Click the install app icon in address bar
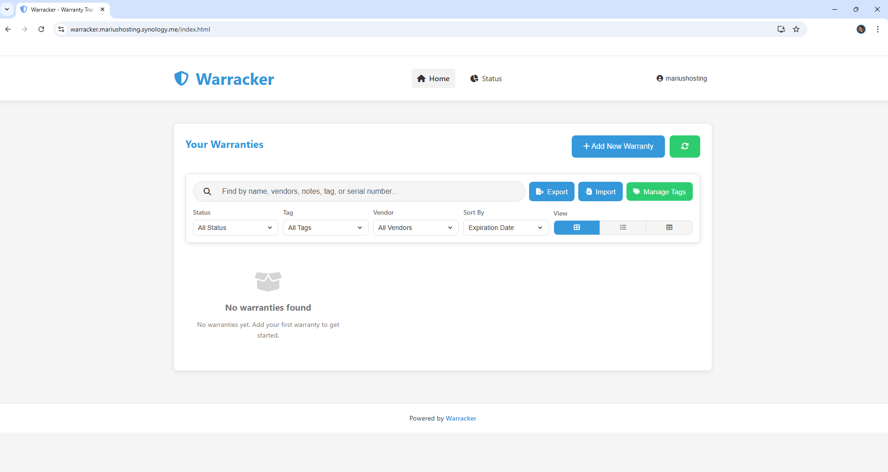 tap(781, 29)
